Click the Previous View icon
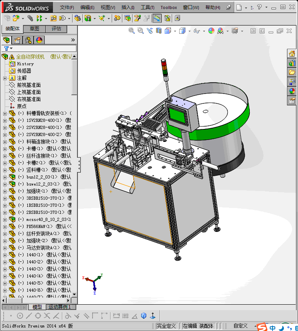 (150, 31)
